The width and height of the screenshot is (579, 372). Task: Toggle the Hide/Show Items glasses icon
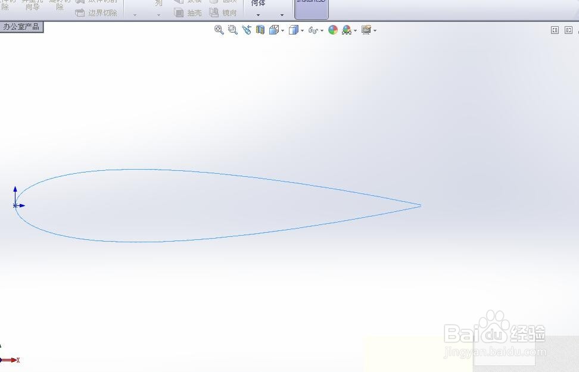coord(314,30)
